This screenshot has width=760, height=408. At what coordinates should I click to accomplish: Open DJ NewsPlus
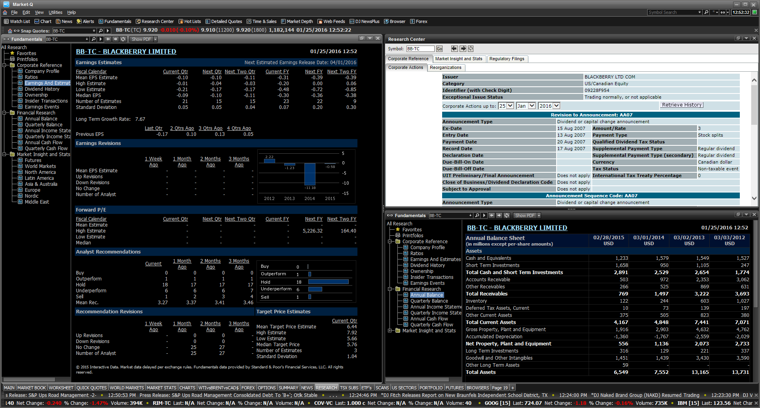[364, 21]
